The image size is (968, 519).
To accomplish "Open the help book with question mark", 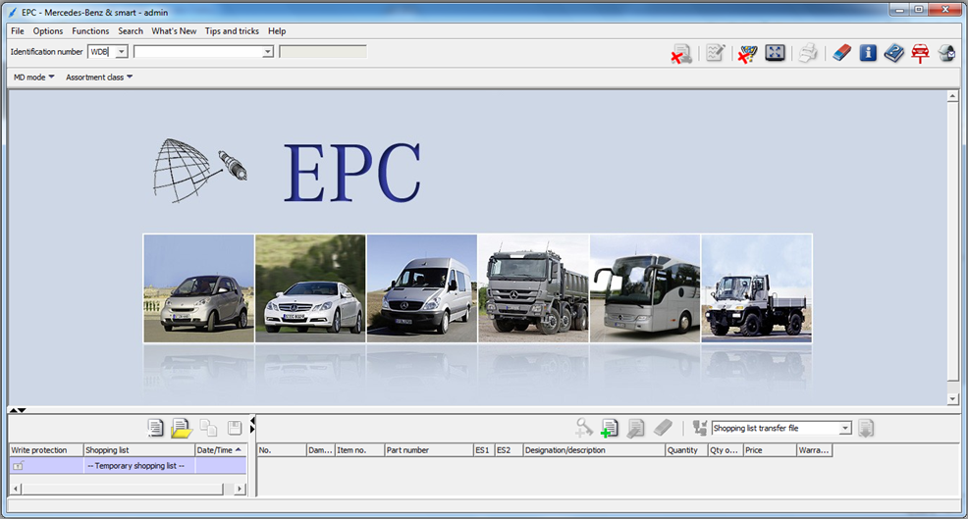I will [x=894, y=53].
